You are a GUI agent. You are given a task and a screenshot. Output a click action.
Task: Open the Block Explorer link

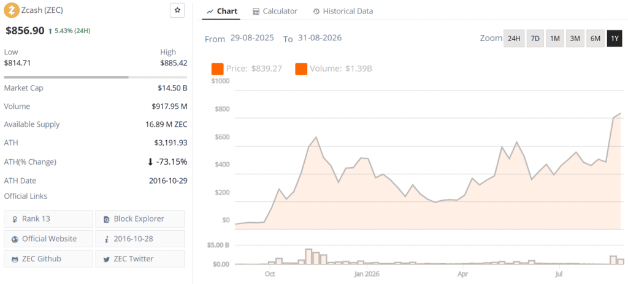tap(140, 219)
